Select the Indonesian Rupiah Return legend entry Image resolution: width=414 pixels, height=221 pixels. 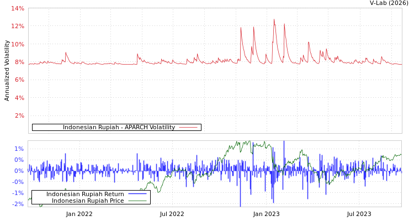[85, 194]
